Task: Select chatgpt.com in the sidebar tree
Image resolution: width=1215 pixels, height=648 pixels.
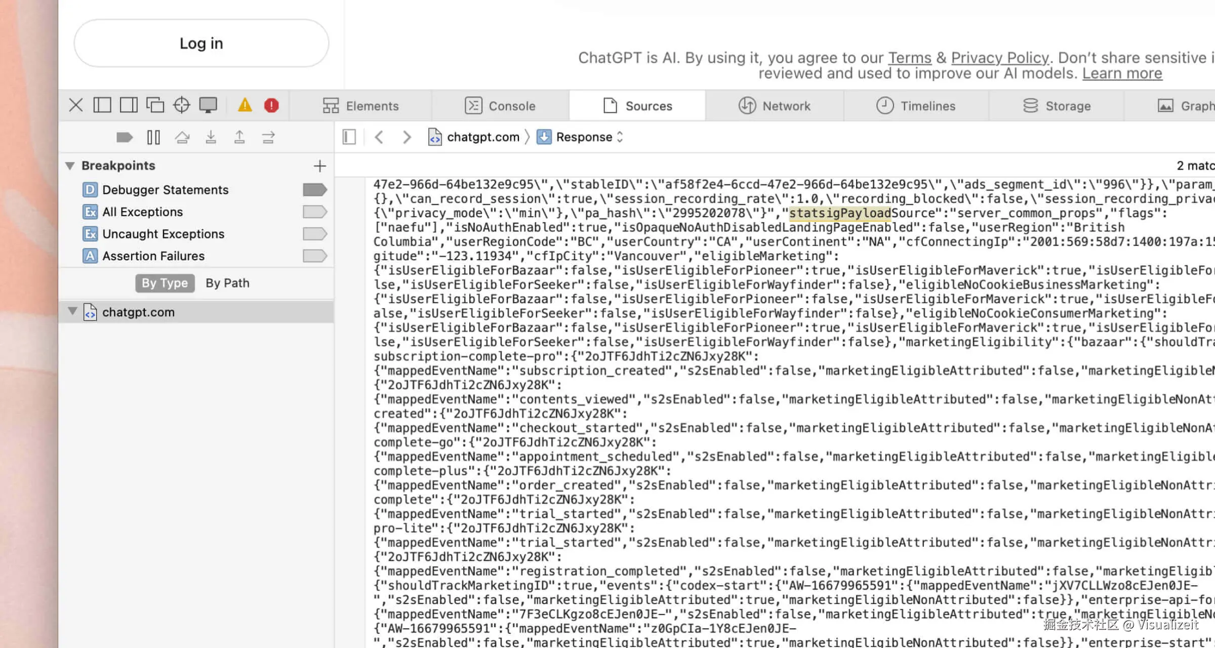Action: pos(196,312)
